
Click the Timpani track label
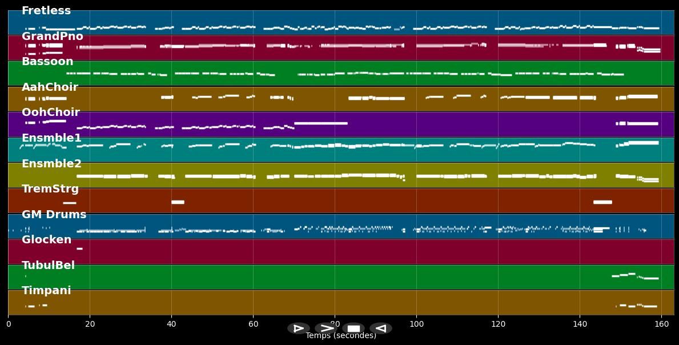point(46,291)
